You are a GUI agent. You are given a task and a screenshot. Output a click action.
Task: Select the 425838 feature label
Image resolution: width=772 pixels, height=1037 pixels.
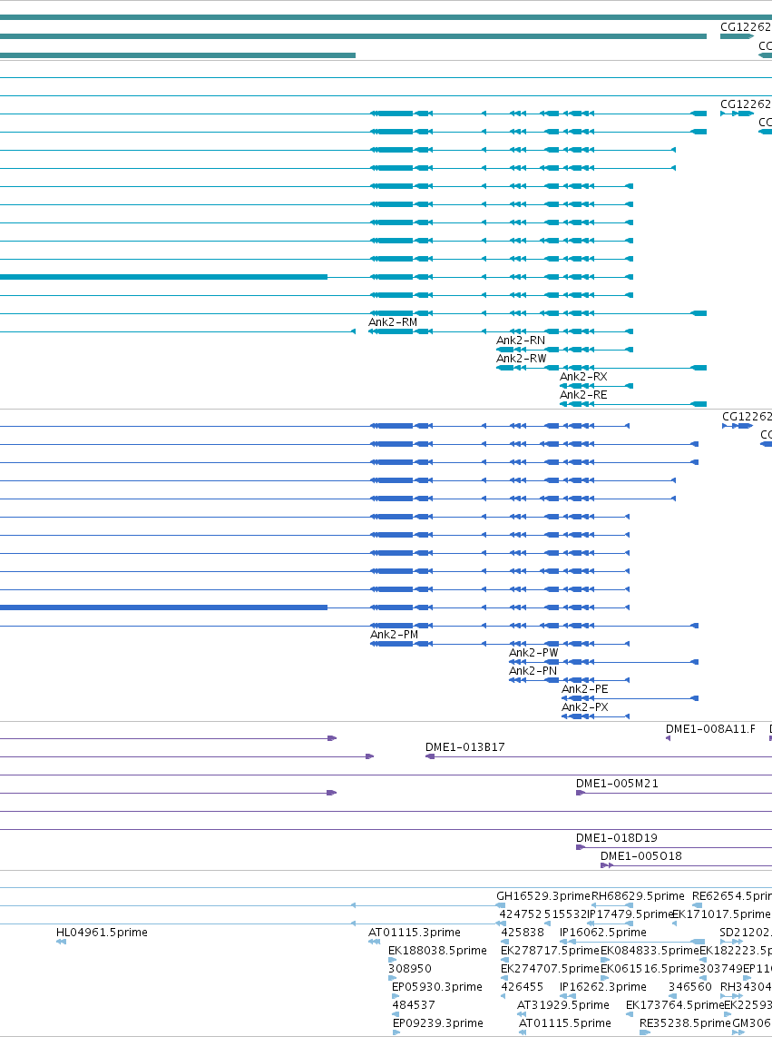coord(523,932)
